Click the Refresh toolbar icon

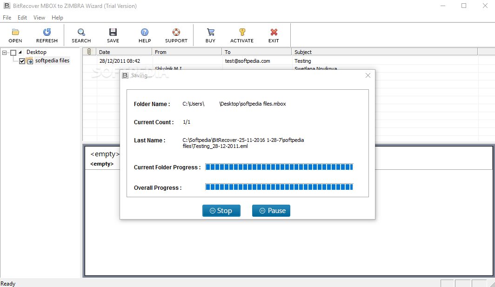tap(47, 32)
